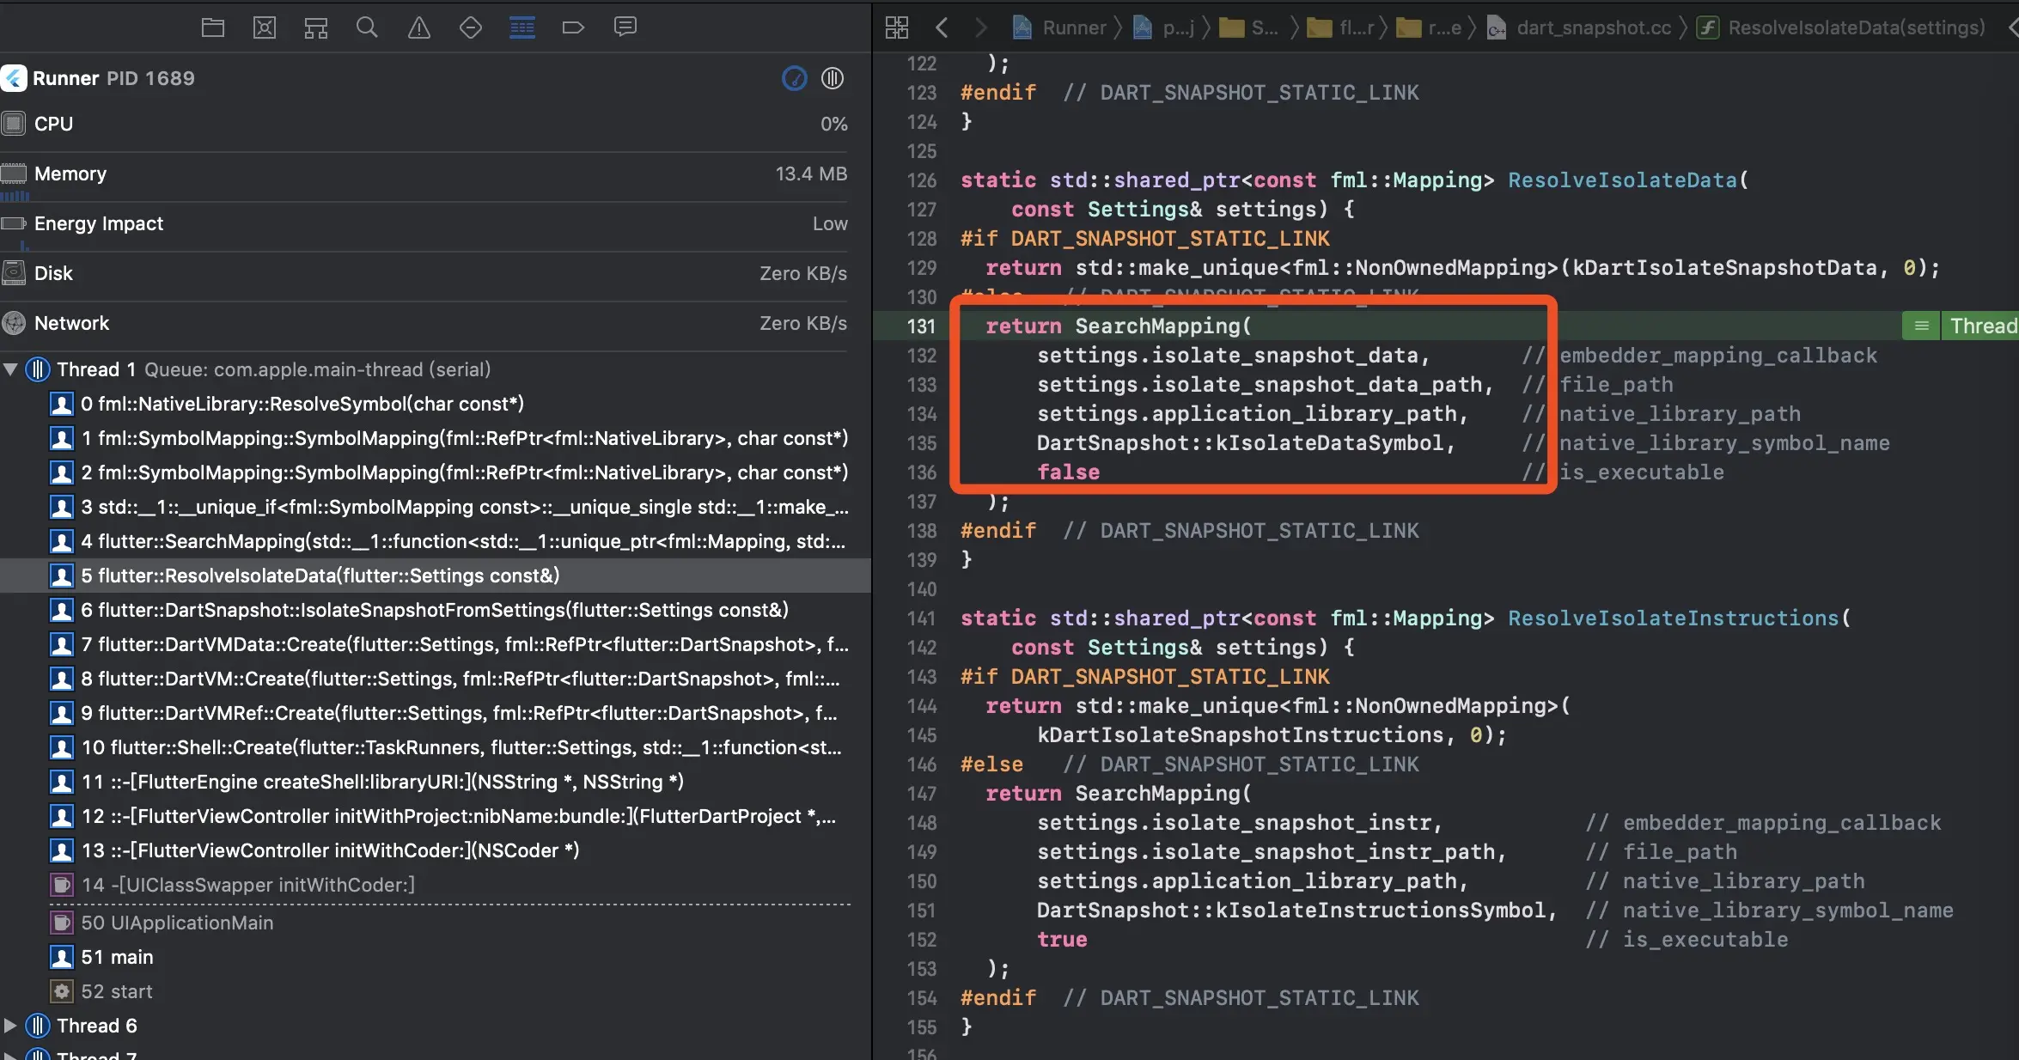Image resolution: width=2019 pixels, height=1060 pixels.
Task: Open the Report navigator icon
Action: click(625, 27)
